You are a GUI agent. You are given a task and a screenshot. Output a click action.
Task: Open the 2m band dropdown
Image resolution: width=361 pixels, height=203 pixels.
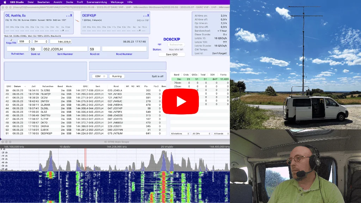[40, 42]
